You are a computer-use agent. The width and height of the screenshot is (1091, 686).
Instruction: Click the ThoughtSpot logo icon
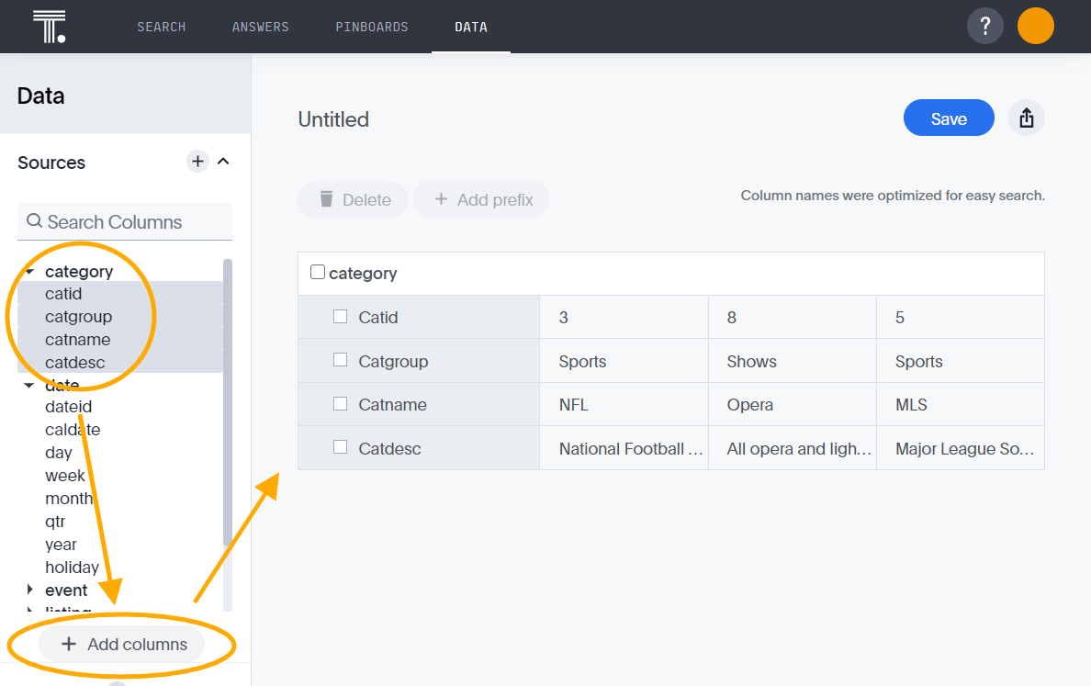(48, 27)
